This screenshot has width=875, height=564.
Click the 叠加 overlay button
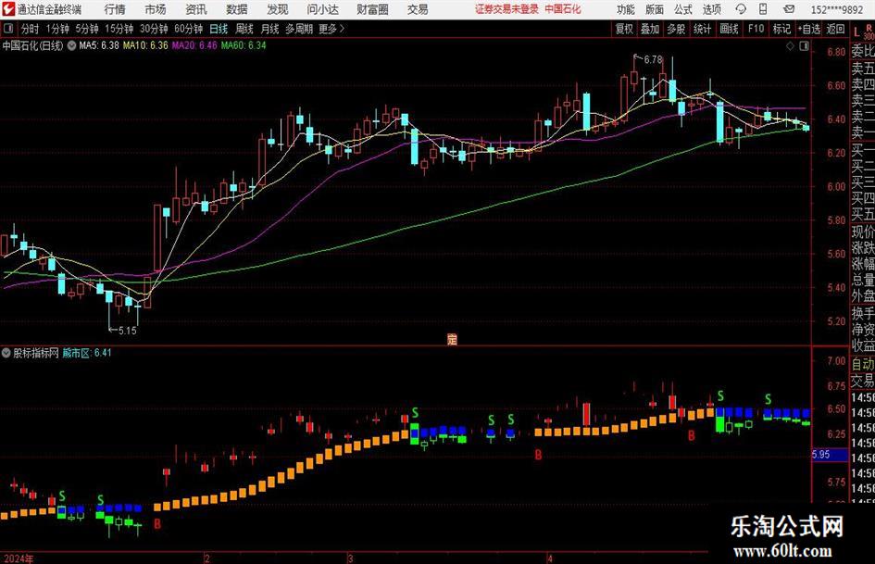pos(650,29)
